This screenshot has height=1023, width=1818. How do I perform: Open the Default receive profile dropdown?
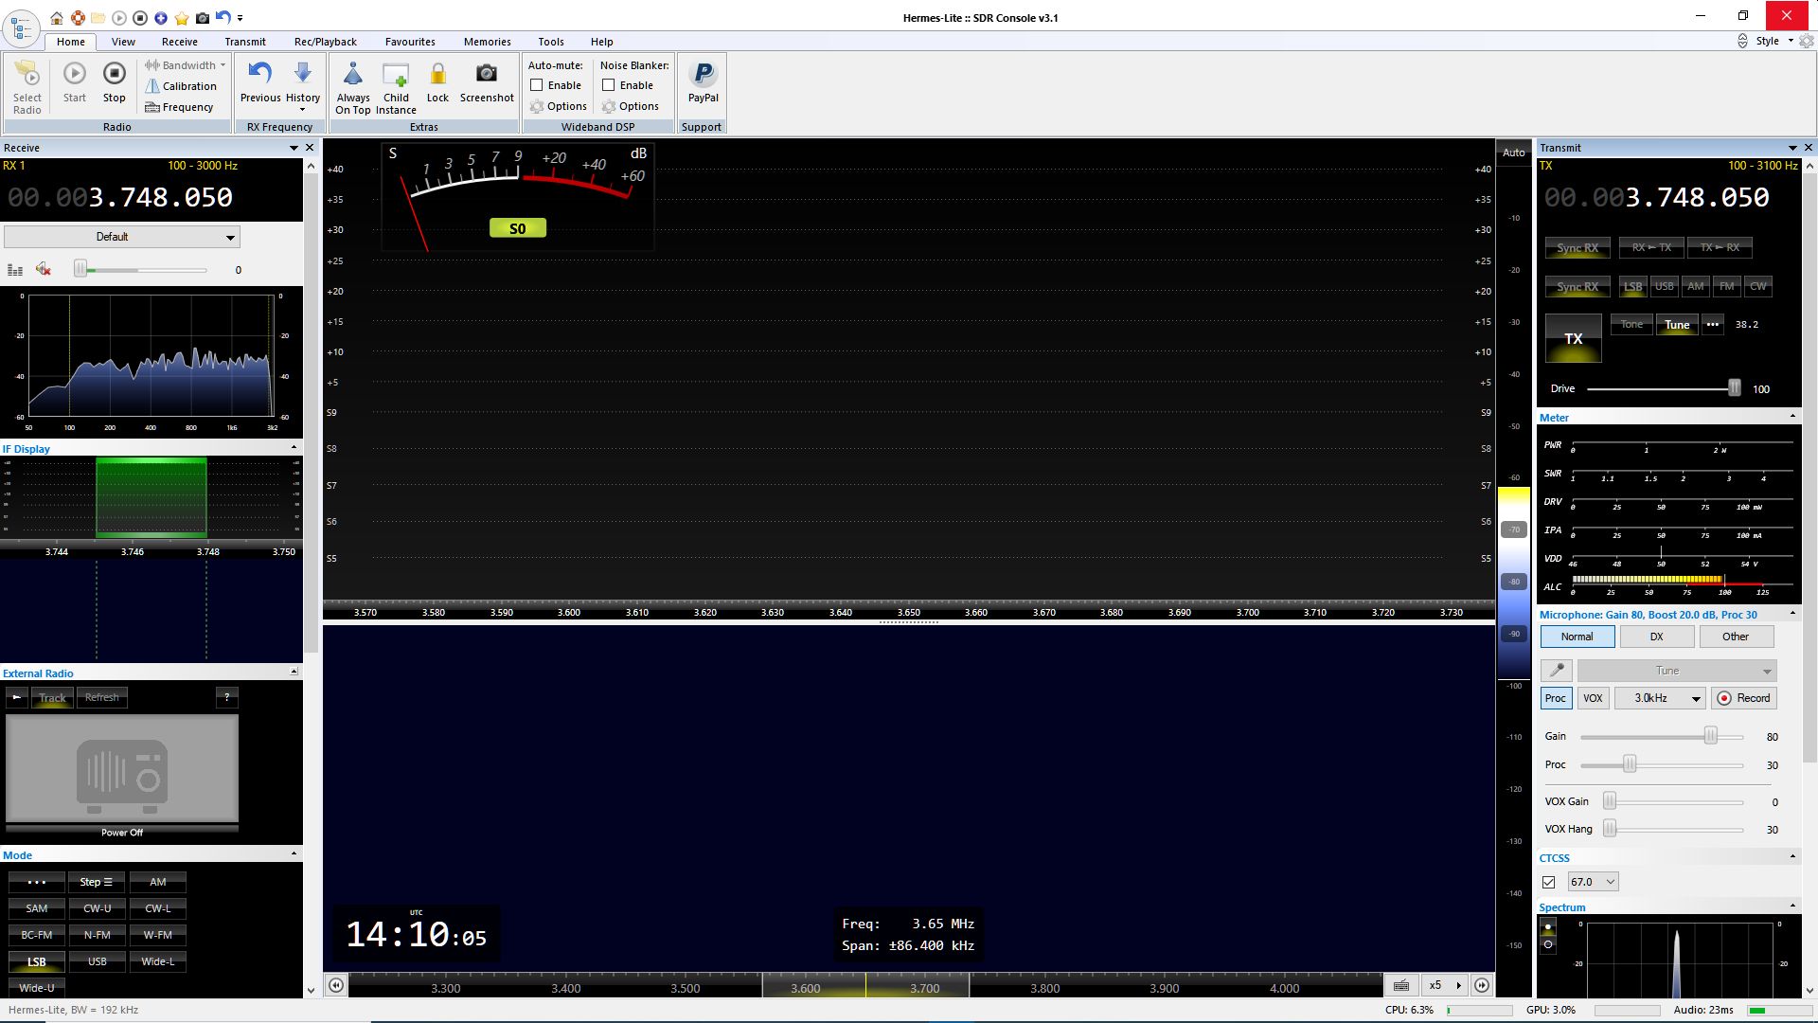click(121, 237)
